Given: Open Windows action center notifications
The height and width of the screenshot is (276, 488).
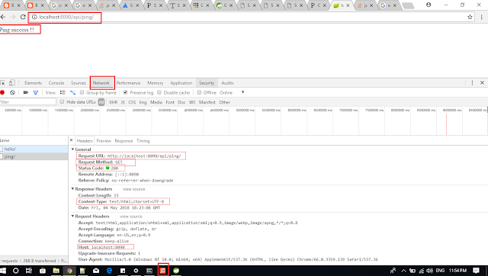Looking at the screenshot, I should pos(476,271).
